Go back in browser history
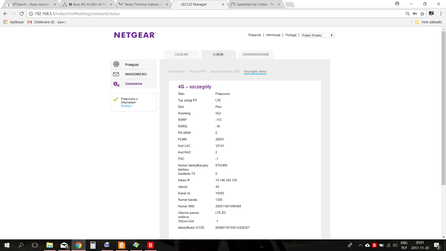Screen dimensions: 446x251 click(5, 14)
